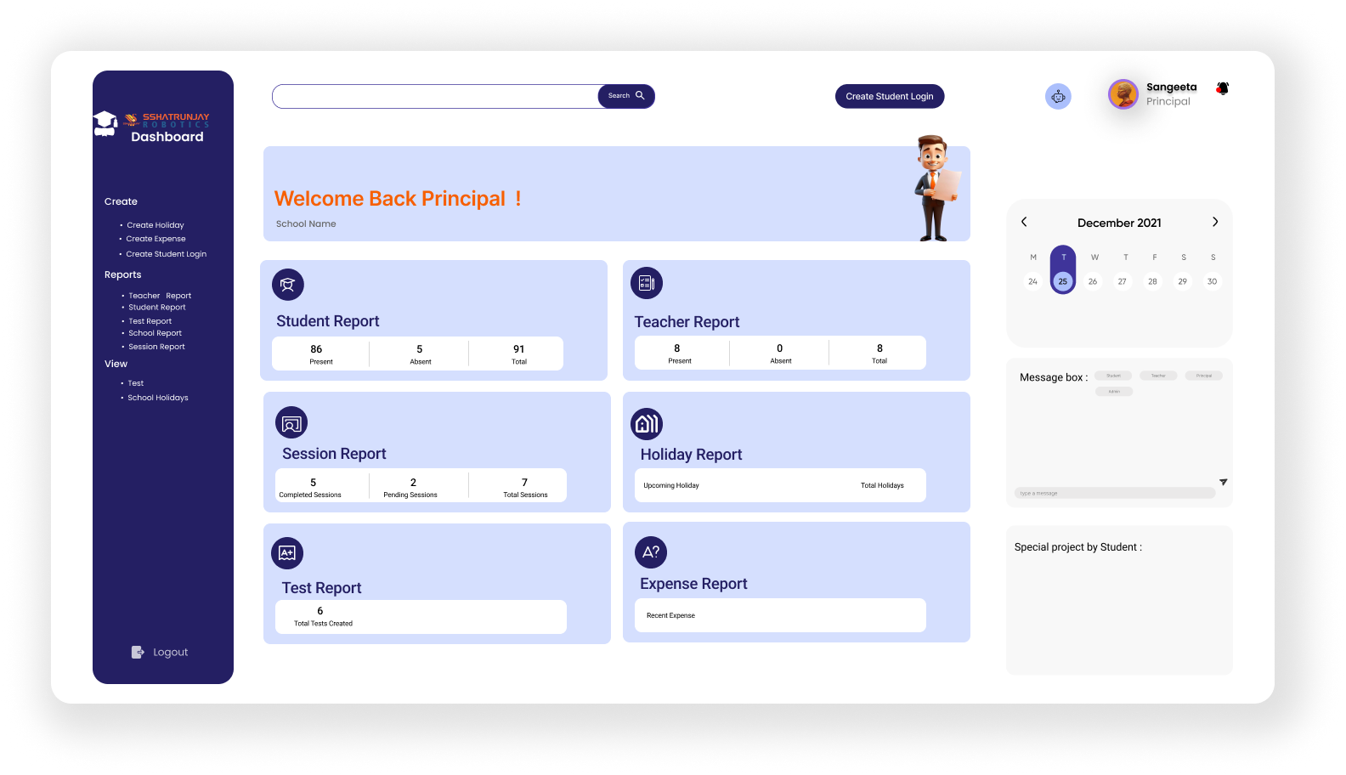This screenshot has height=775, width=1346.
Task: Open Sangeeta Principal profile avatar
Action: click(x=1123, y=94)
